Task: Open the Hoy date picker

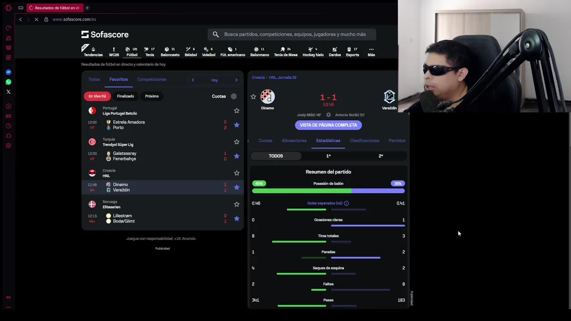Action: [215, 80]
